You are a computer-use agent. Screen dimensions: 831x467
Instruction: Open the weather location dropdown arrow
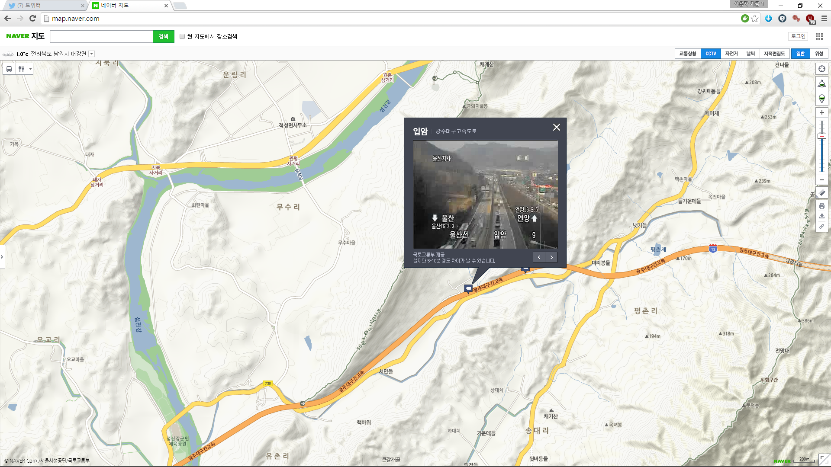click(91, 54)
